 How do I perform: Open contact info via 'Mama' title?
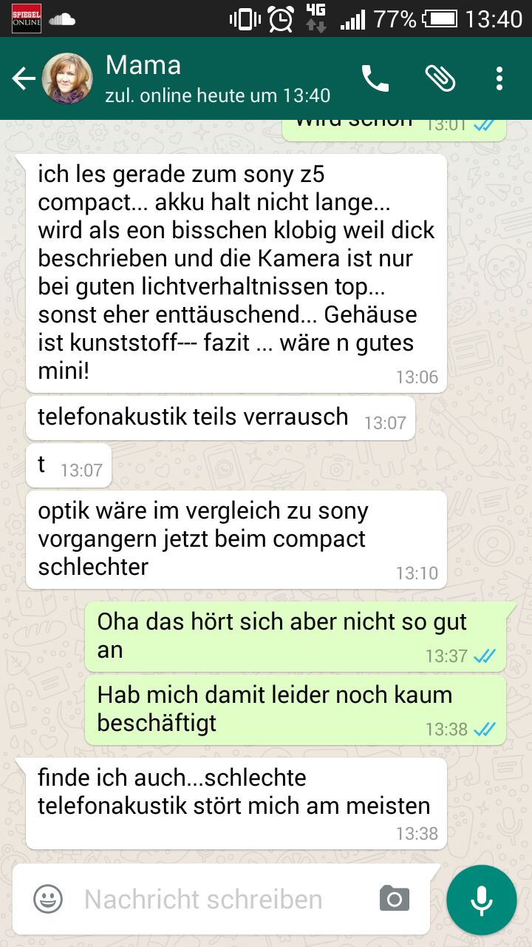click(143, 65)
